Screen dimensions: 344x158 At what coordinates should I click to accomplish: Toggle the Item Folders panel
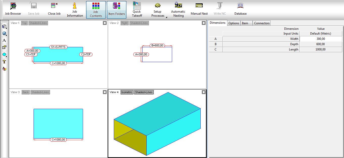click(x=117, y=10)
